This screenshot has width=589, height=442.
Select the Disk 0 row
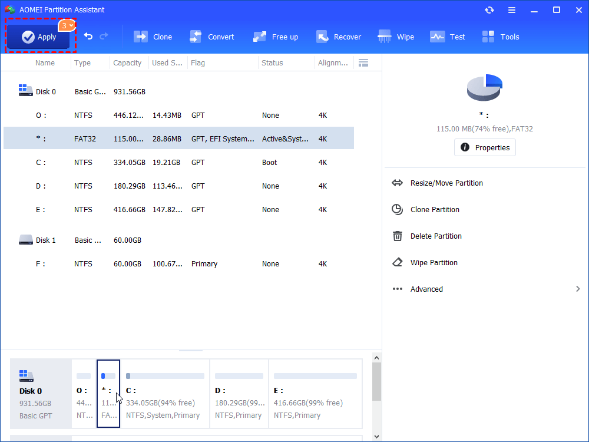[179, 91]
